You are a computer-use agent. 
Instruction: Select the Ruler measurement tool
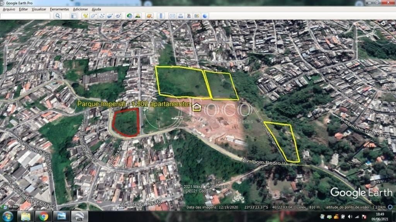point(161,16)
